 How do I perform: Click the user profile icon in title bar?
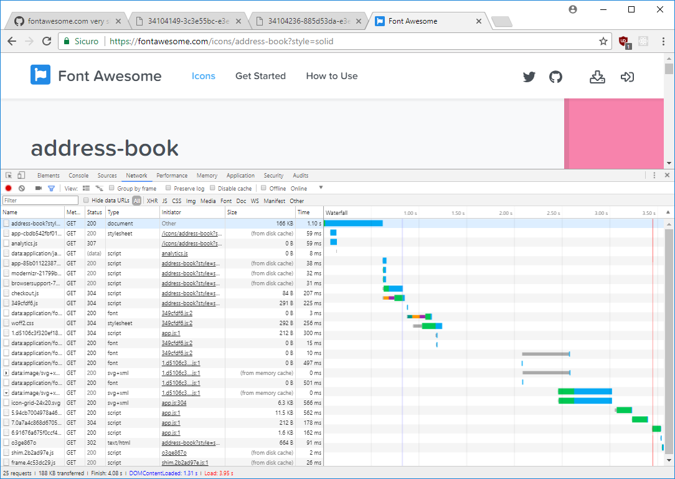click(572, 9)
